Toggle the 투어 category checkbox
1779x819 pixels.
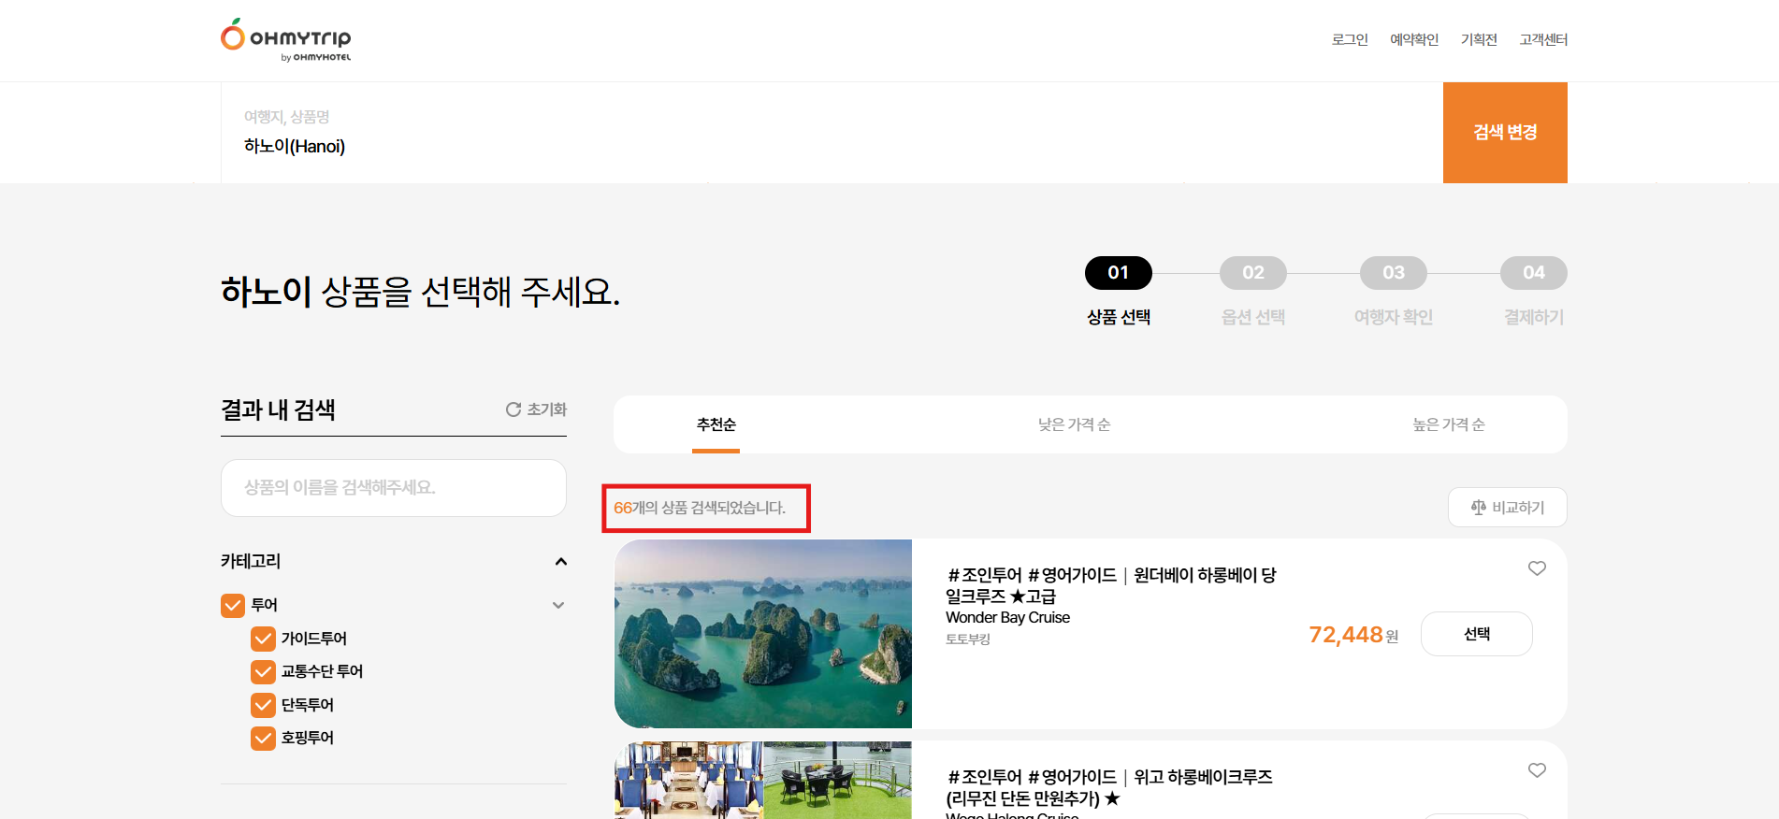(233, 606)
